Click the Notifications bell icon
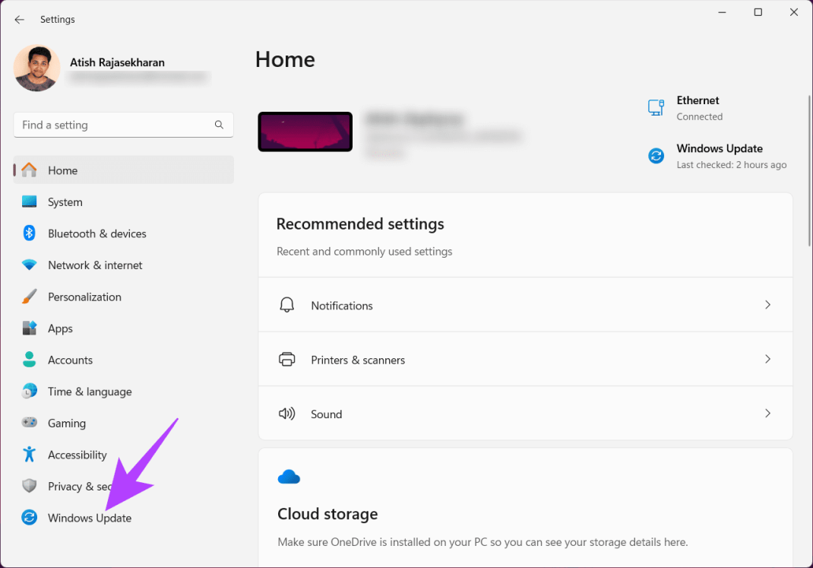This screenshot has height=568, width=813. coord(286,304)
